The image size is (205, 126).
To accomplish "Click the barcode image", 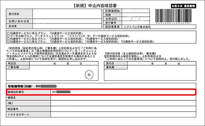I will [173, 16].
